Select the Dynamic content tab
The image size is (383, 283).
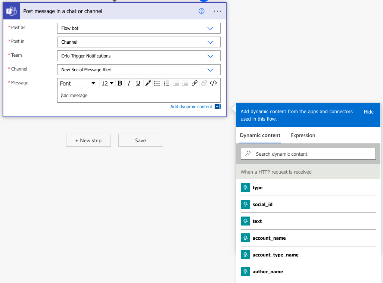click(260, 135)
